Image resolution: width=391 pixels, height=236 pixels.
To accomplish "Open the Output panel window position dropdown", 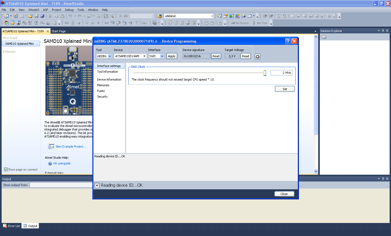I will (x=379, y=179).
